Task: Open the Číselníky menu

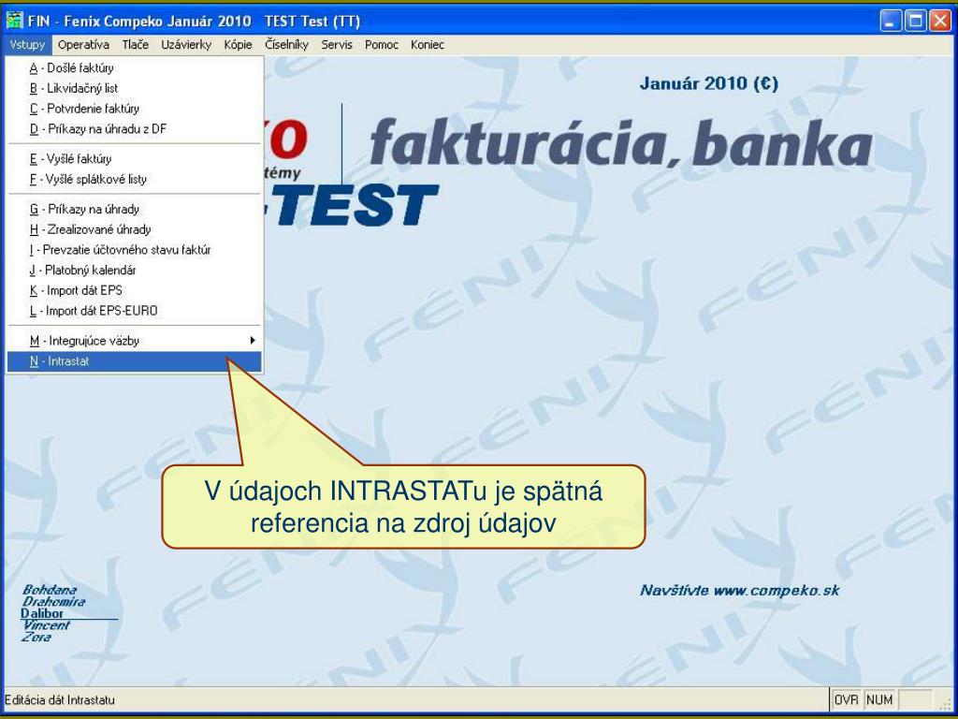Action: pos(287,45)
